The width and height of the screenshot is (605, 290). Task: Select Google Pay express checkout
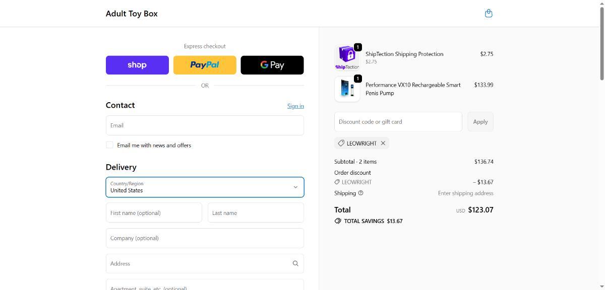272,65
